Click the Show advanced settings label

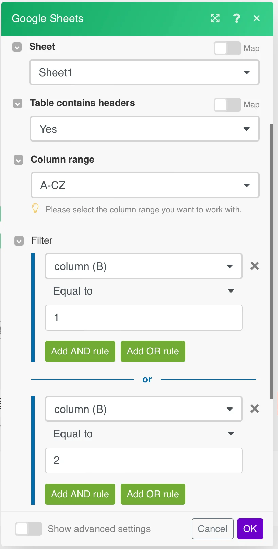click(99, 529)
